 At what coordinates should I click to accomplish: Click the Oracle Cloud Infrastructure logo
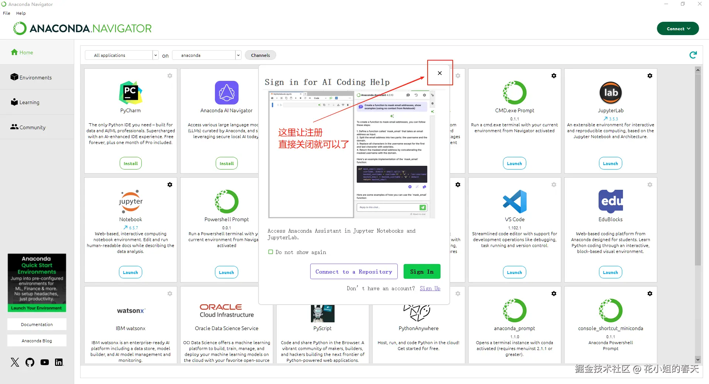pos(227,311)
